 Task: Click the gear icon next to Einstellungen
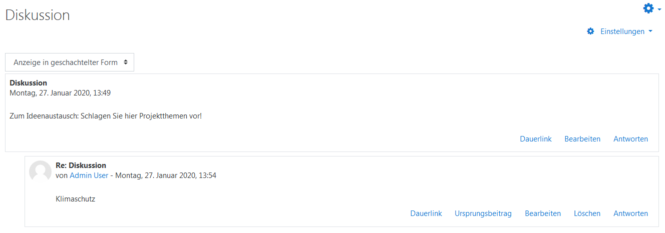pyautogui.click(x=590, y=31)
